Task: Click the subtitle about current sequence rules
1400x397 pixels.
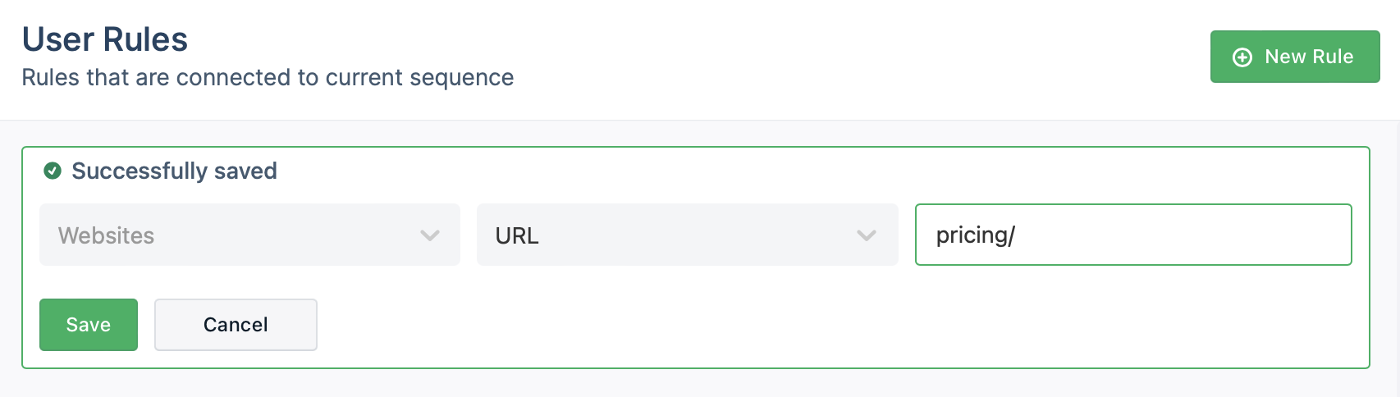Action: pyautogui.click(x=268, y=78)
